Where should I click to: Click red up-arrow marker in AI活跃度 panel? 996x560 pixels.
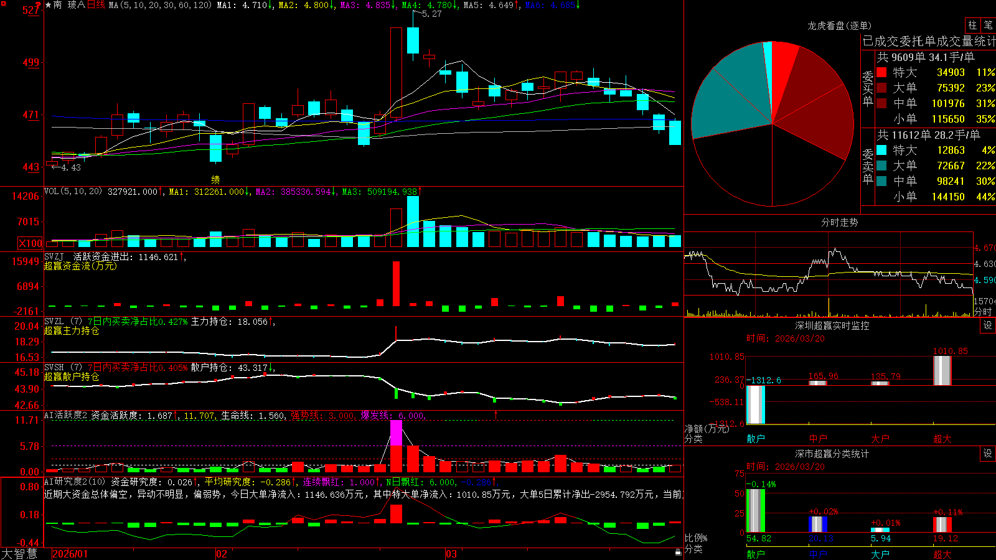pyautogui.click(x=496, y=414)
